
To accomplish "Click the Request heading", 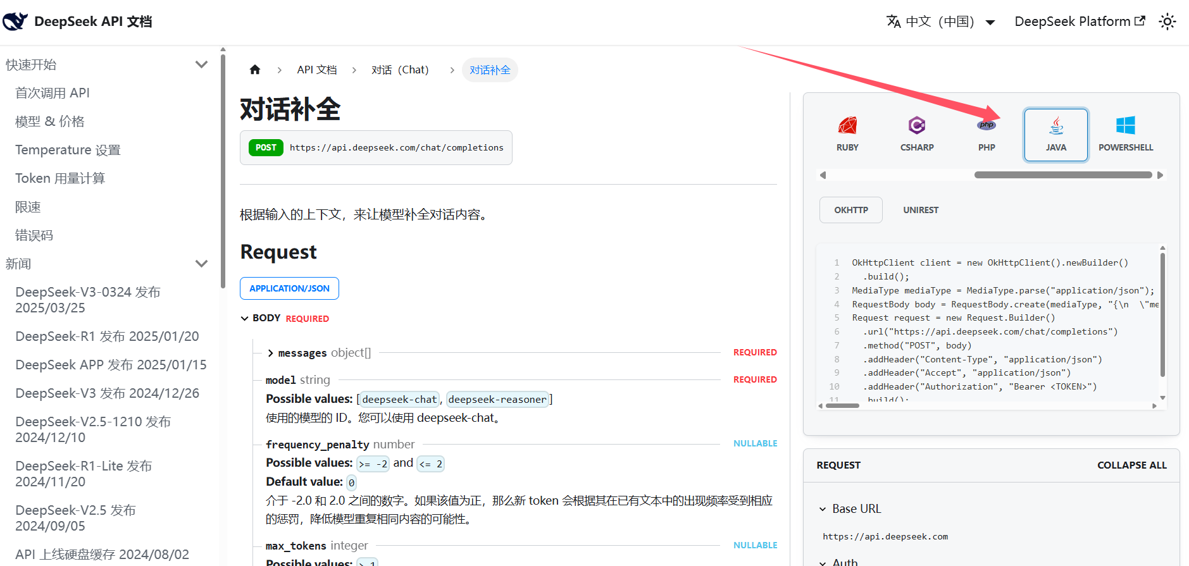I will click(x=278, y=252).
